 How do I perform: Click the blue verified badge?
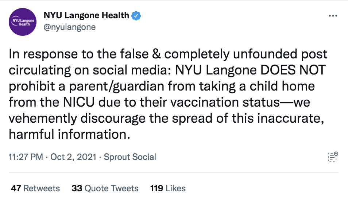136,16
